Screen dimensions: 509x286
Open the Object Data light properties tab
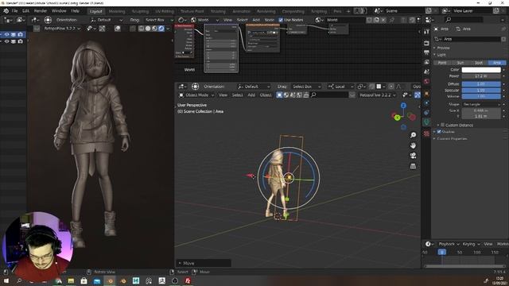point(426,122)
